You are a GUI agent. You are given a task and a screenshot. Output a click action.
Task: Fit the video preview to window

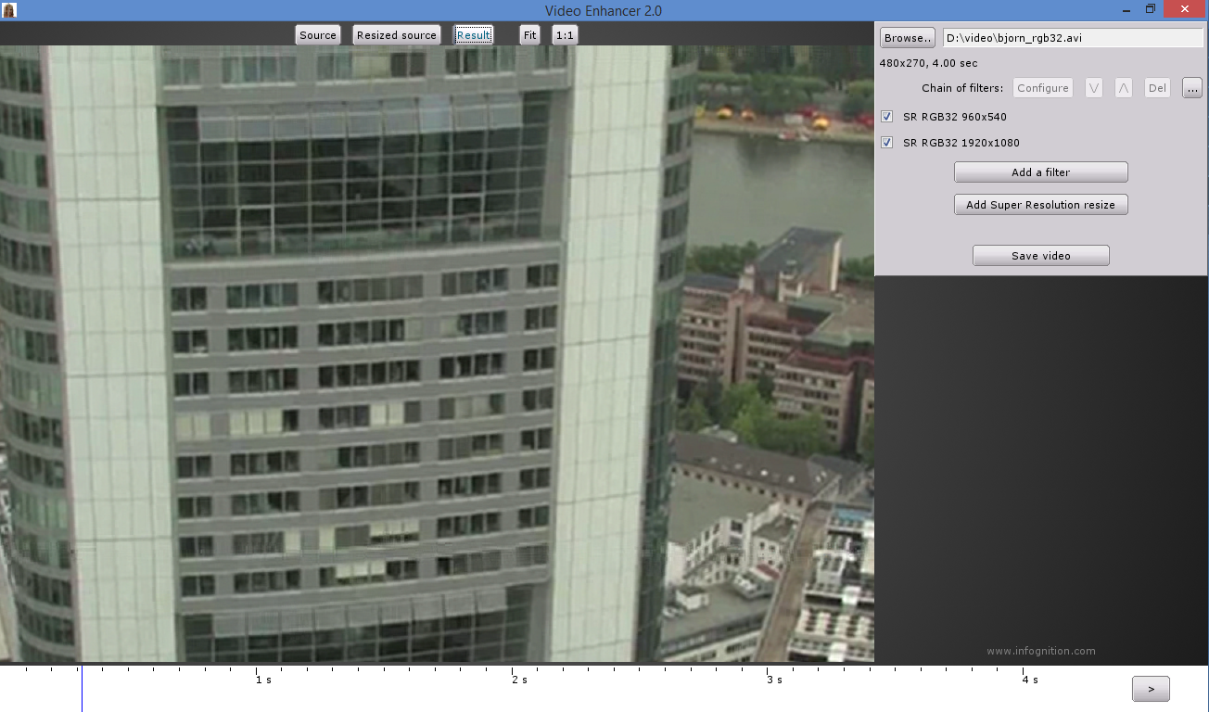click(x=529, y=35)
